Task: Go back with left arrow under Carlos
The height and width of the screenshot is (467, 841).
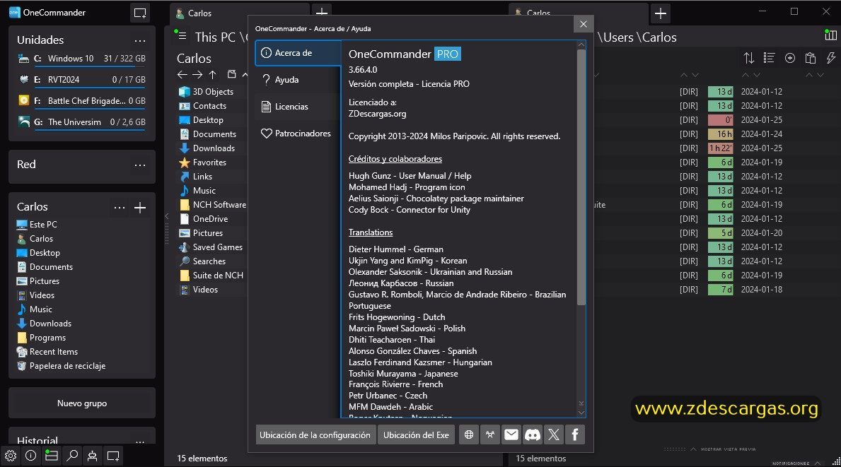Action: click(x=182, y=74)
